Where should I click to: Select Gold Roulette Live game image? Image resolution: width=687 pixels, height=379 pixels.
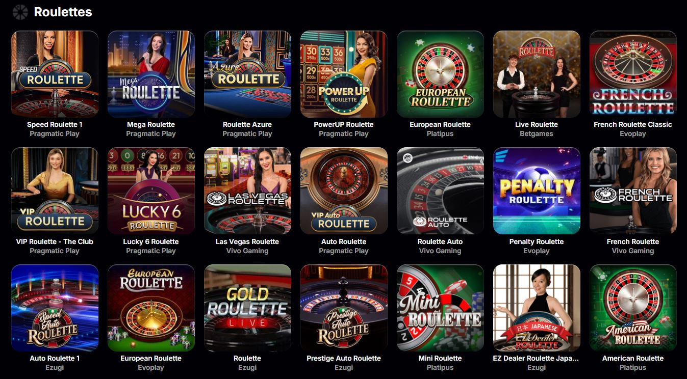(x=247, y=308)
